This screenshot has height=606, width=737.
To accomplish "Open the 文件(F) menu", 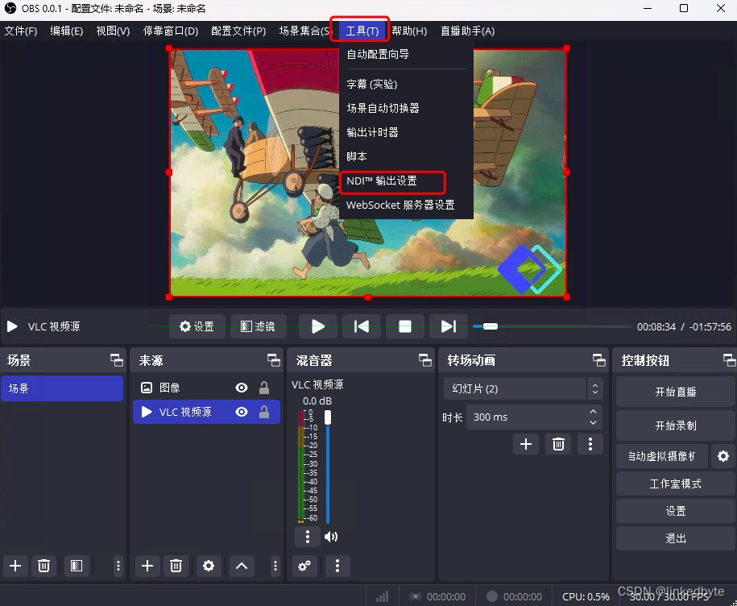I will [21, 31].
